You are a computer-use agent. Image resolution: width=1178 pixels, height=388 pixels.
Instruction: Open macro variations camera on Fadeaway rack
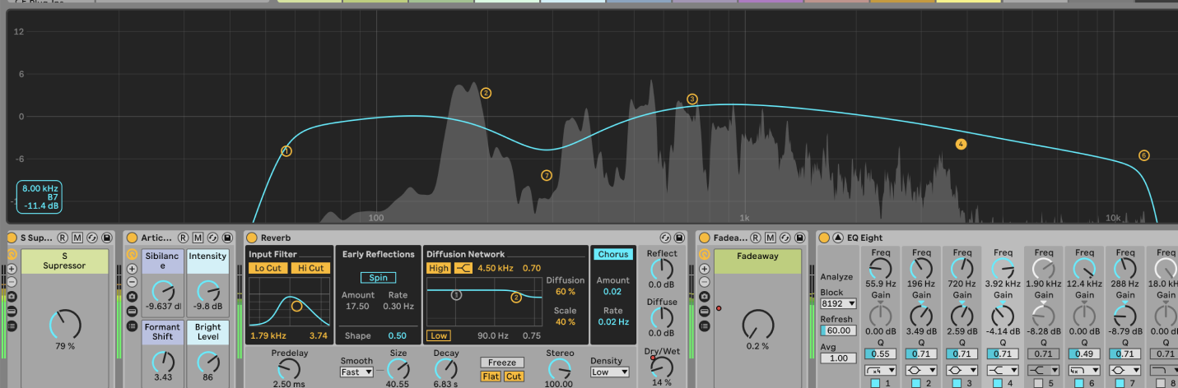(x=704, y=295)
